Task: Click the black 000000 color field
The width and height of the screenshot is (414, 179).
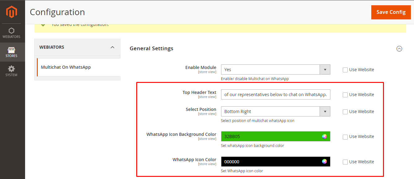Action: pyautogui.click(x=276, y=162)
